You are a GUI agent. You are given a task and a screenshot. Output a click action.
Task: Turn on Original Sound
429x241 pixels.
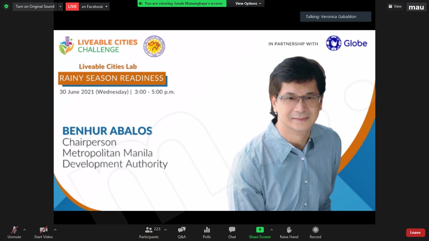[35, 6]
